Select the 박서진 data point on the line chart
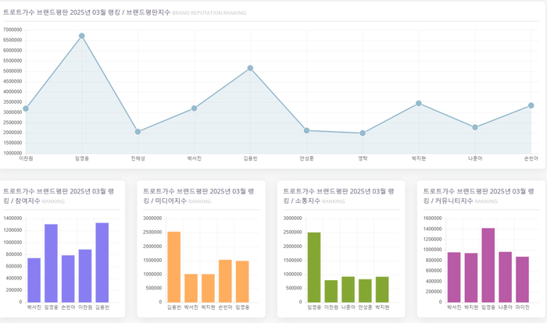 (194, 108)
